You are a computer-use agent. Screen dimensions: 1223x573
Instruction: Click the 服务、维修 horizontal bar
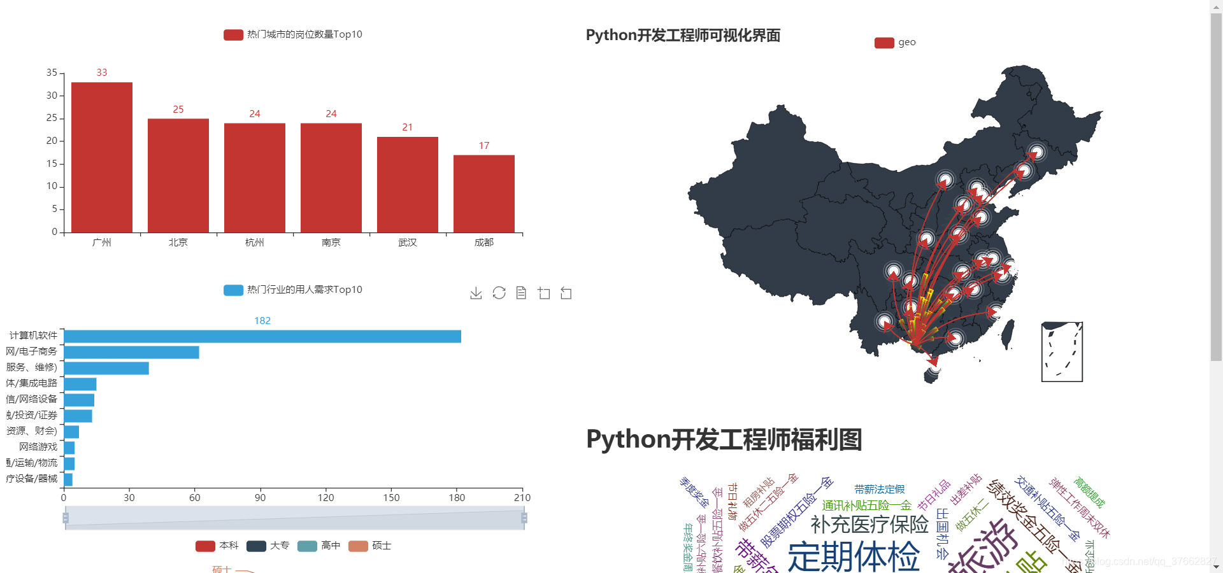tap(106, 368)
